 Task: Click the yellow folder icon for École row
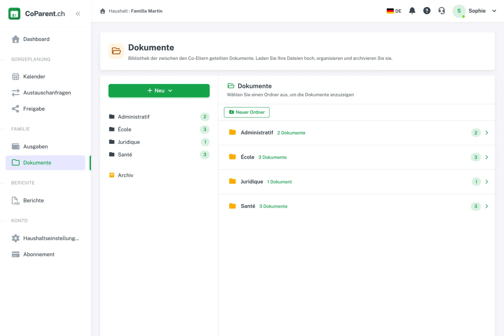point(232,157)
